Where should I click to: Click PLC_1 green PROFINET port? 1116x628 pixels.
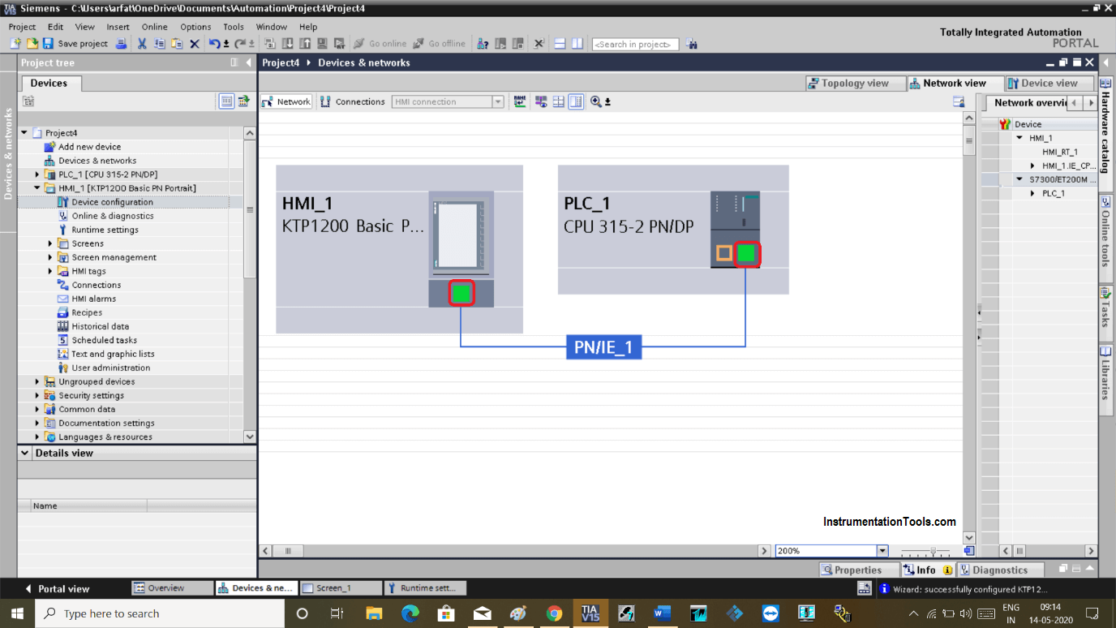coord(746,253)
